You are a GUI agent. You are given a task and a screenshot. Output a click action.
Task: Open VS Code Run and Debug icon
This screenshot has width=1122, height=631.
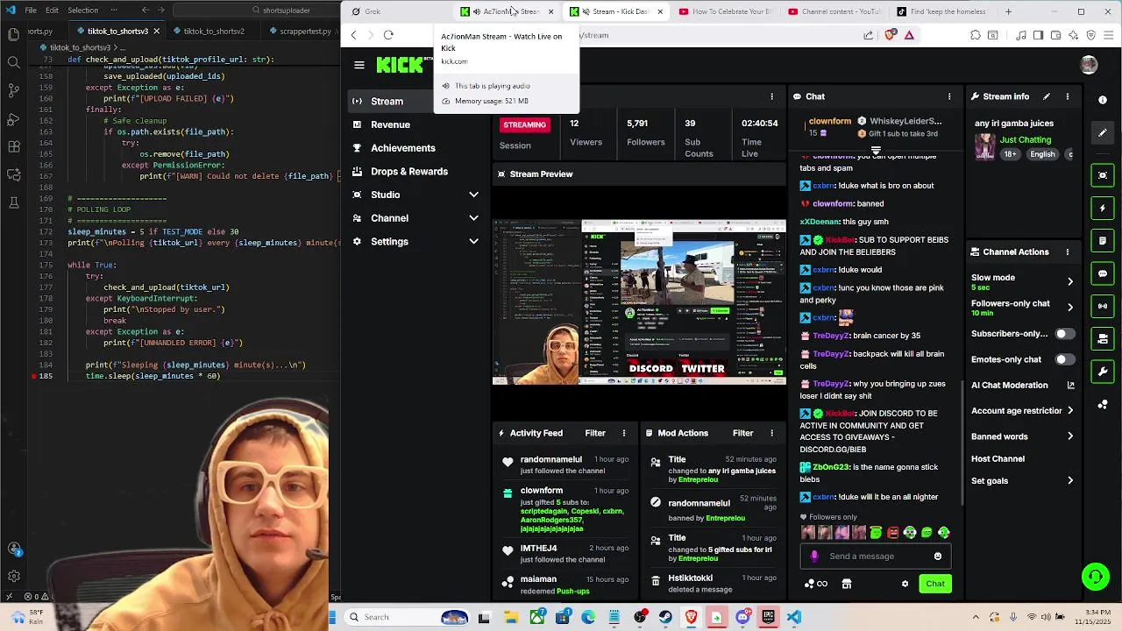point(13,118)
